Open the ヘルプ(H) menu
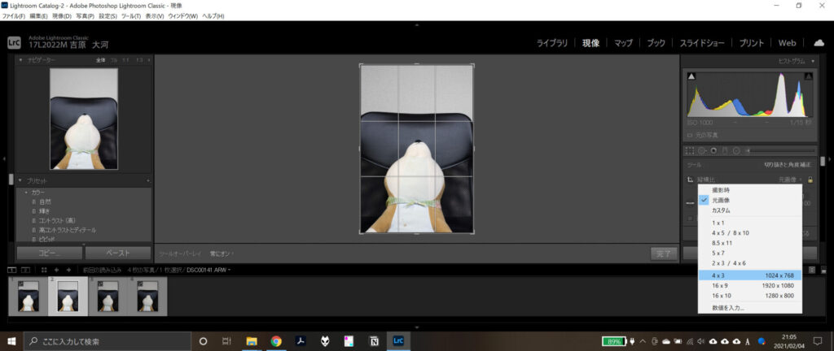Viewport: 834px width, 351px height. (x=213, y=16)
